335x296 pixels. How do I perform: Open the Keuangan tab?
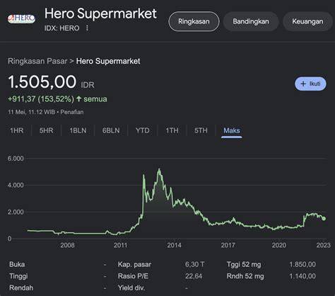[x=307, y=21]
